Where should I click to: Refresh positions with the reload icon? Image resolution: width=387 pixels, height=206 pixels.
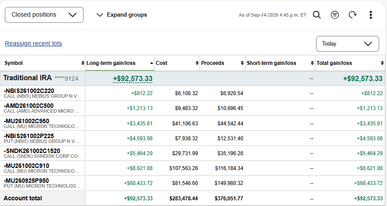point(353,15)
